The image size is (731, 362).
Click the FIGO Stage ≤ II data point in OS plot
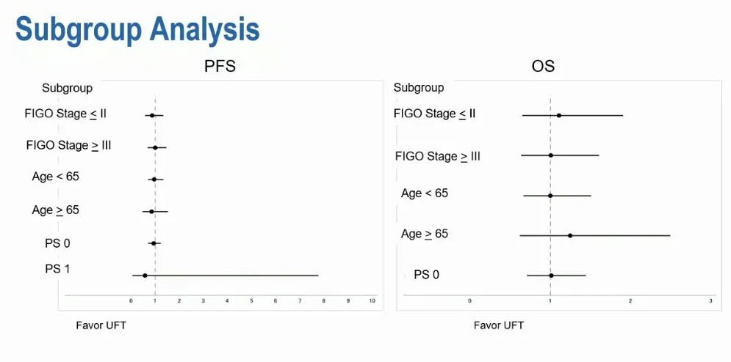point(559,115)
